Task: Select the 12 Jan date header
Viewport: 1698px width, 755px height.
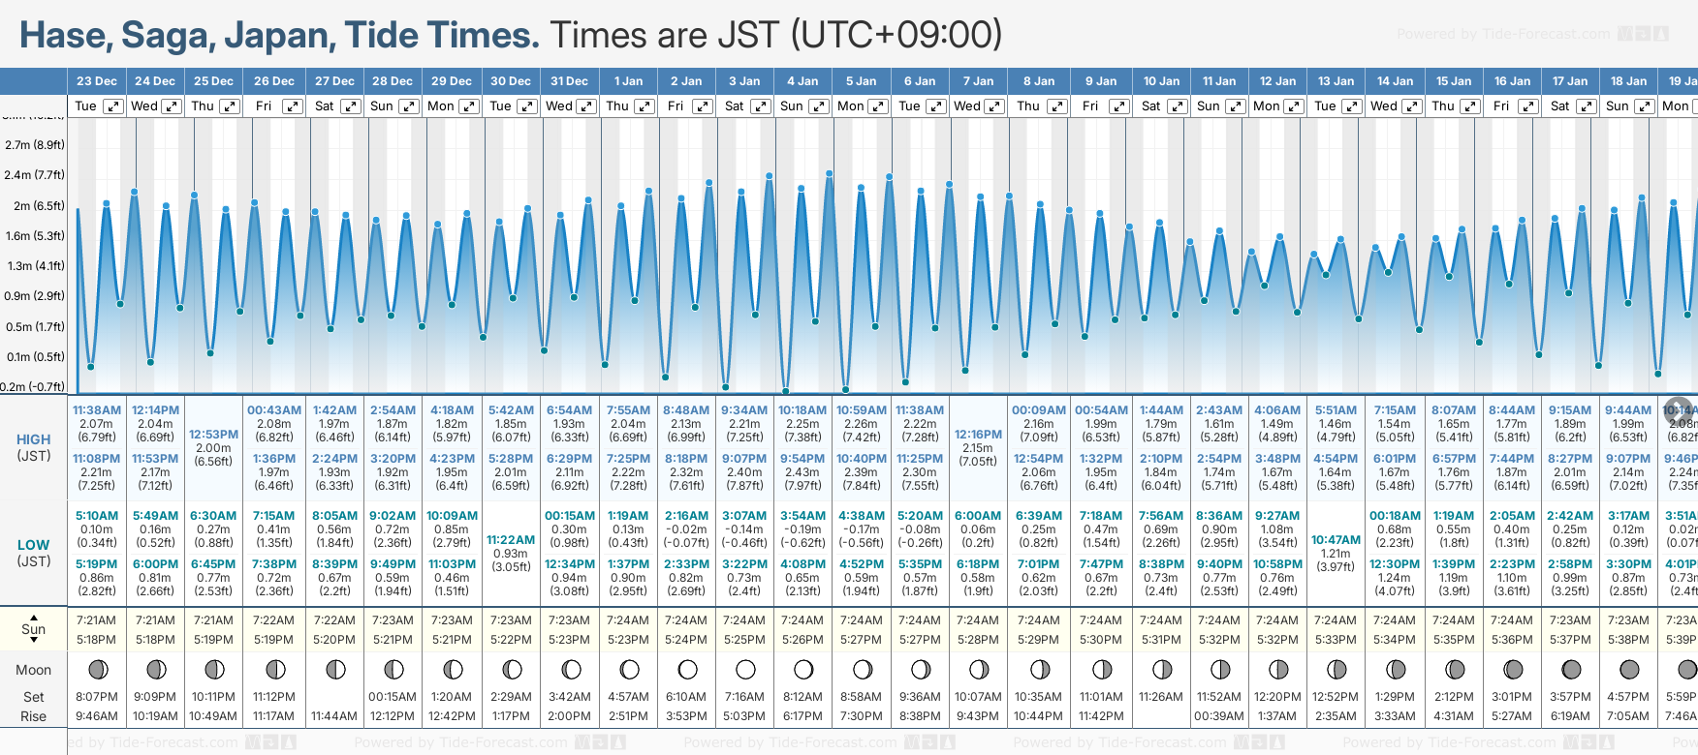Action: (x=1277, y=81)
